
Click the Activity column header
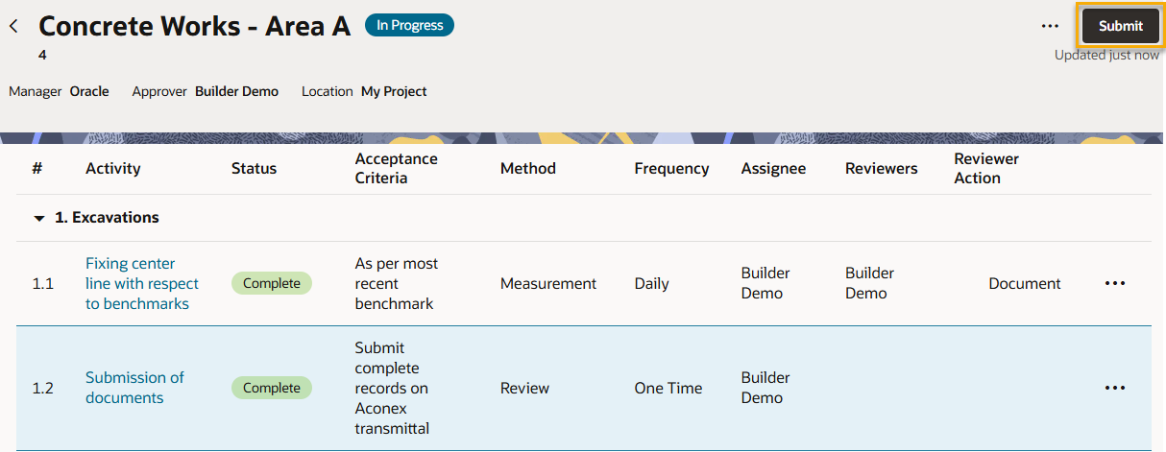(112, 169)
